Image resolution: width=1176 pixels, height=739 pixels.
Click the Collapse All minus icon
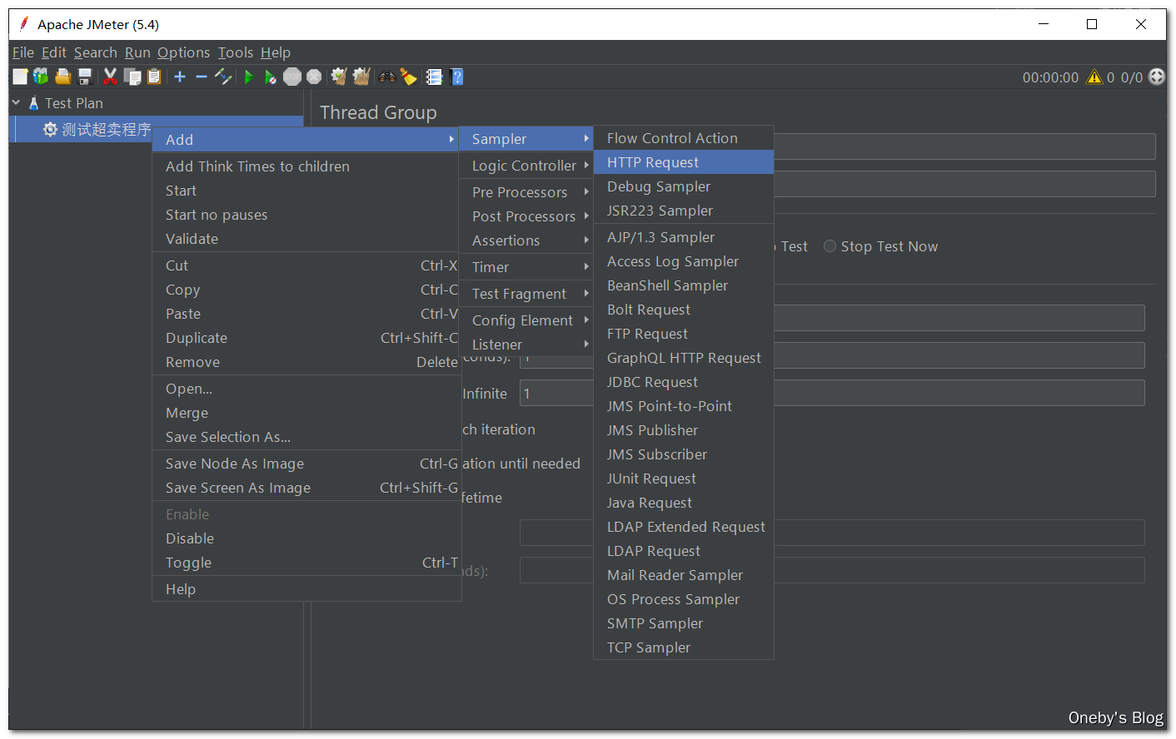[x=202, y=77]
